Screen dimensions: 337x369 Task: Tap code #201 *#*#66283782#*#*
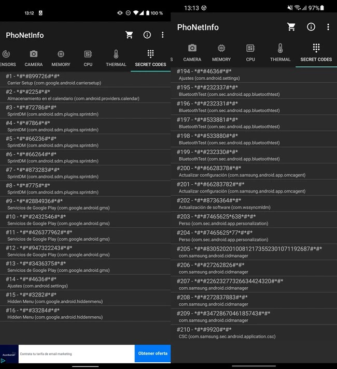pos(254,187)
